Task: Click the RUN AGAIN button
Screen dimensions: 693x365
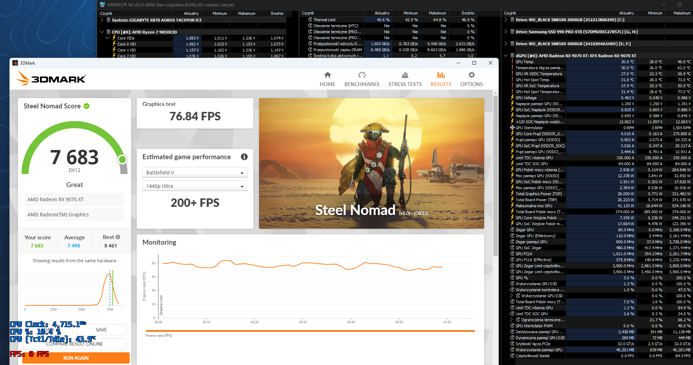Action: point(76,358)
